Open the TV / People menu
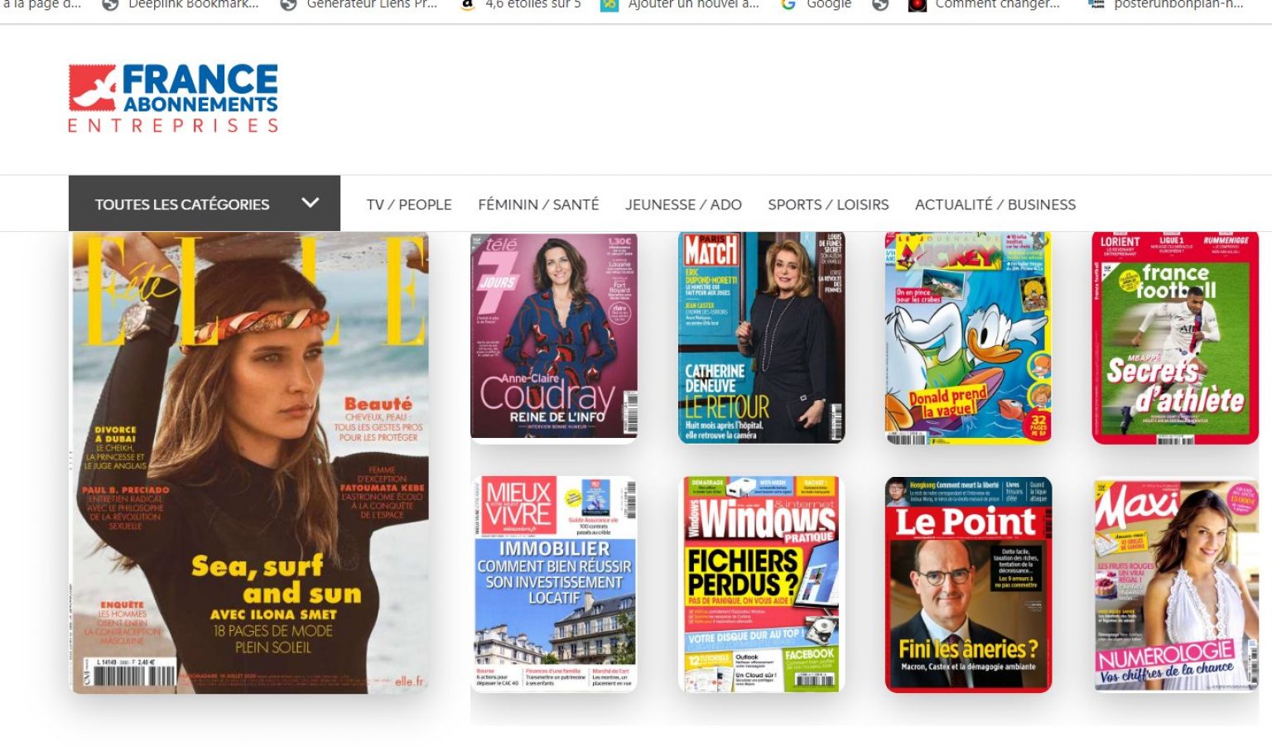This screenshot has height=746, width=1272. point(409,205)
